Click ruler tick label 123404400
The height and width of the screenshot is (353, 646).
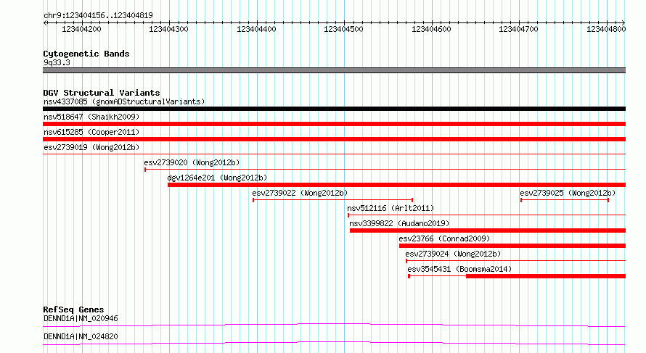(x=256, y=29)
